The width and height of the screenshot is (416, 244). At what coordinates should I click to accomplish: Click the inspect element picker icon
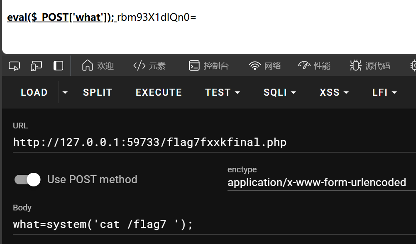(x=14, y=65)
